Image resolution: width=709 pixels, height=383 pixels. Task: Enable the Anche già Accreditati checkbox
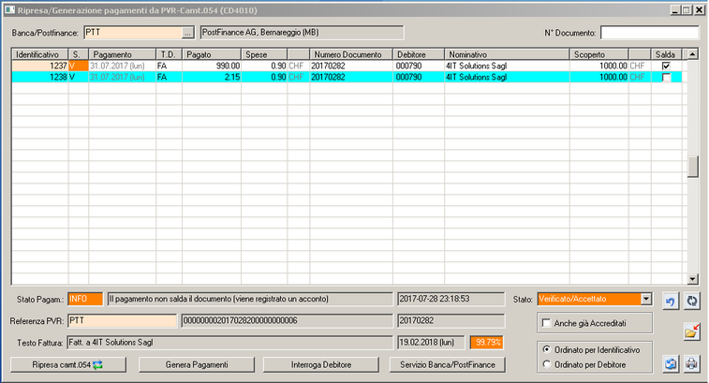546,322
